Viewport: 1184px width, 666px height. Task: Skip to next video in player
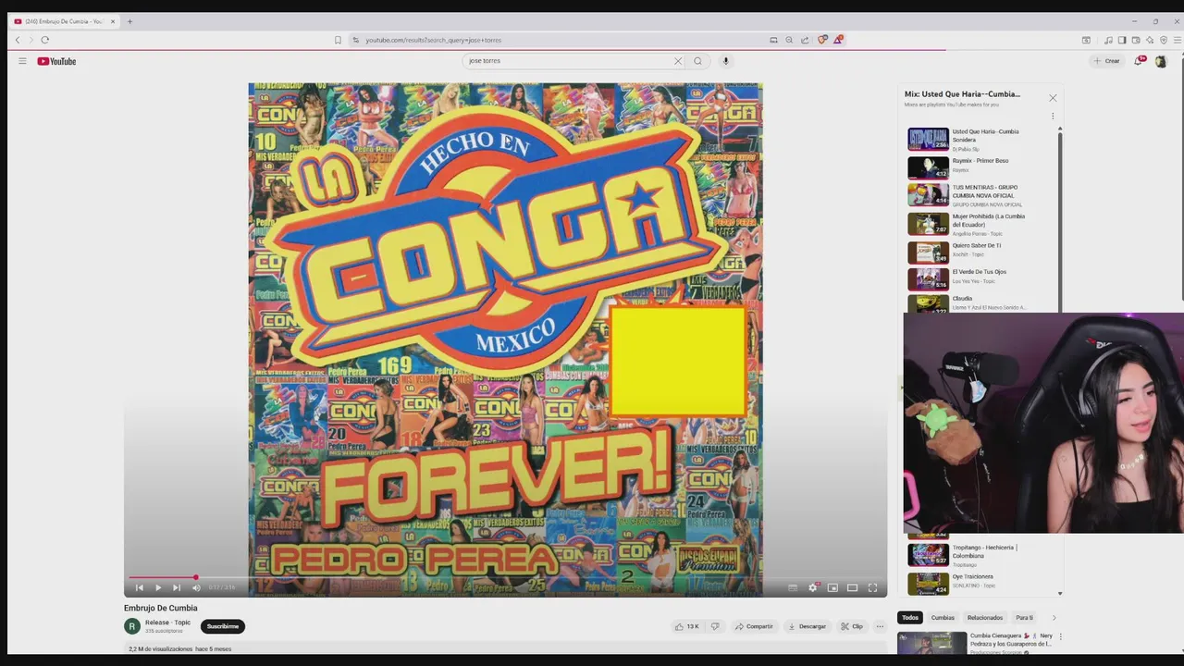177,587
